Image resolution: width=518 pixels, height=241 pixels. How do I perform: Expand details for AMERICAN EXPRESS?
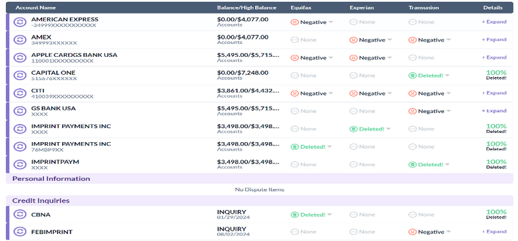[494, 22]
